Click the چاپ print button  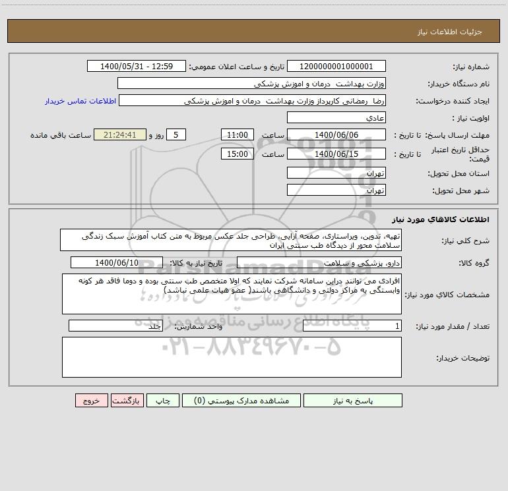163,400
